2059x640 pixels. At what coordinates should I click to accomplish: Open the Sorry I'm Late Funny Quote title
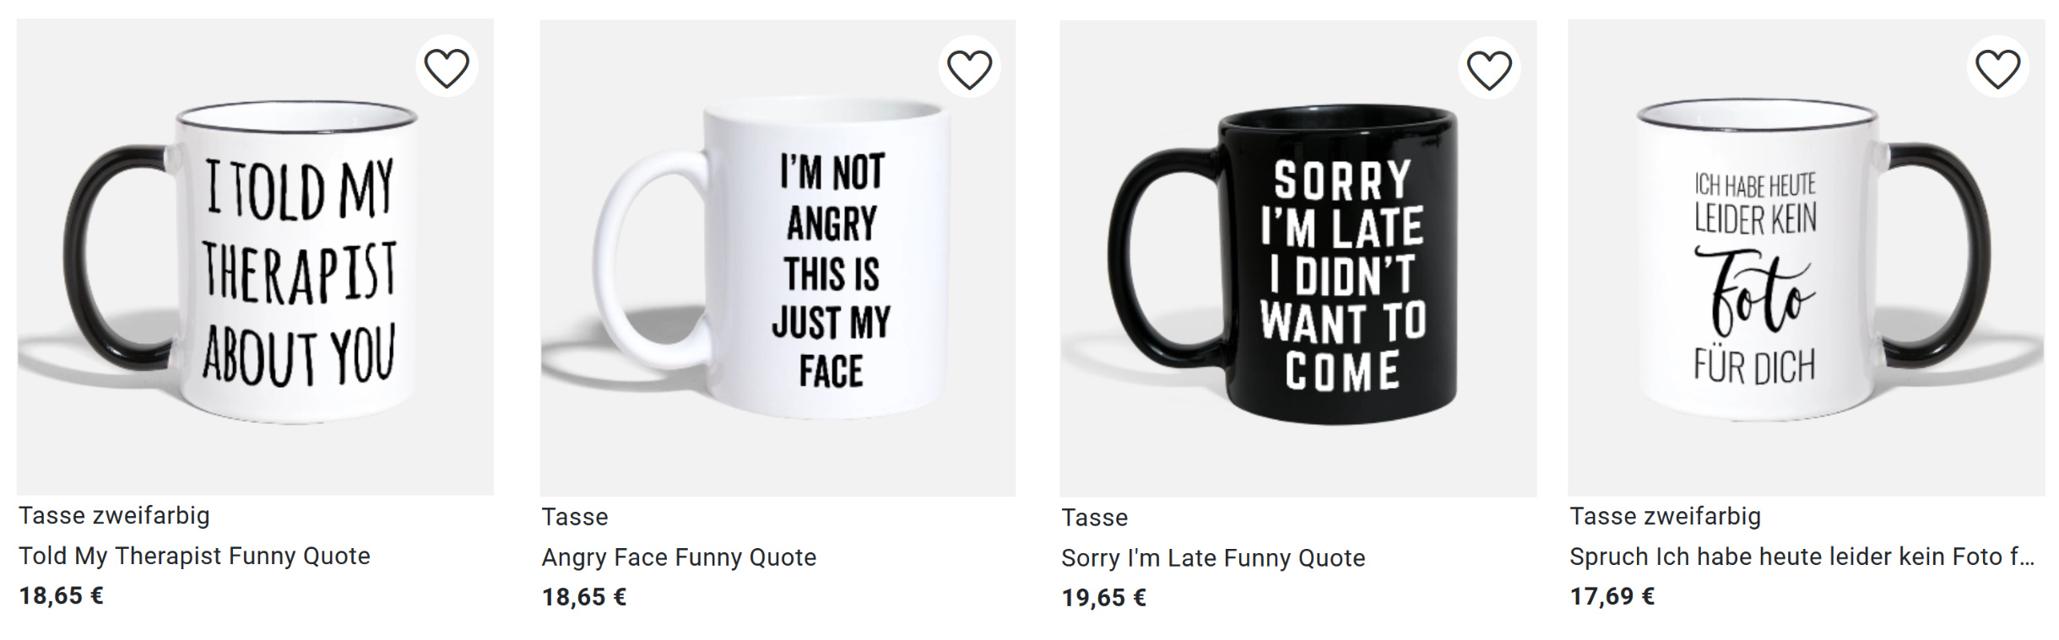1213,558
